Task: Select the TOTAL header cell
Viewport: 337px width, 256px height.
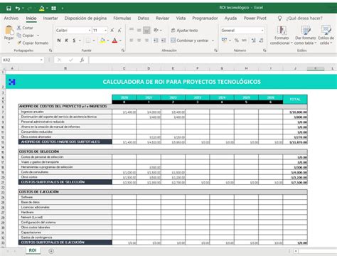Action: [x=295, y=100]
